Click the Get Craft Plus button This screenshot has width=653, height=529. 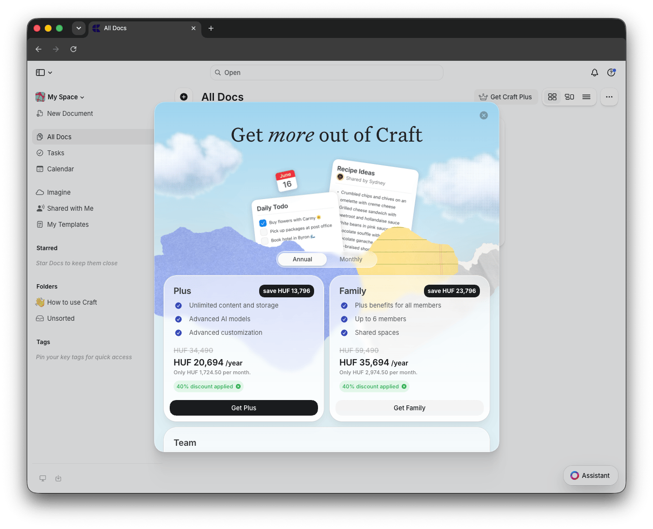click(506, 97)
